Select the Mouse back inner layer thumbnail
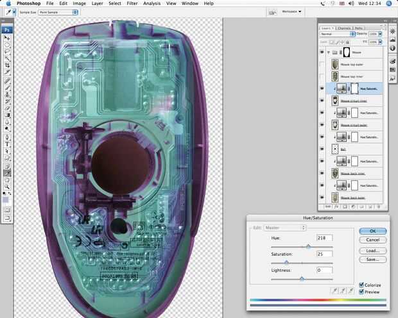398x318 pixels. (335, 173)
